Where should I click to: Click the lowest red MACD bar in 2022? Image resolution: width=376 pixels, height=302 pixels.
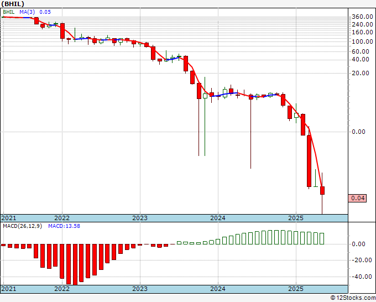(75, 264)
